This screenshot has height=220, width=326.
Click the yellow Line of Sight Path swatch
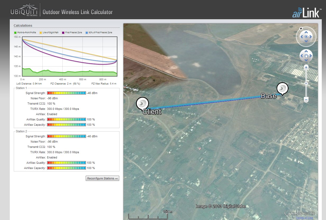(41, 32)
